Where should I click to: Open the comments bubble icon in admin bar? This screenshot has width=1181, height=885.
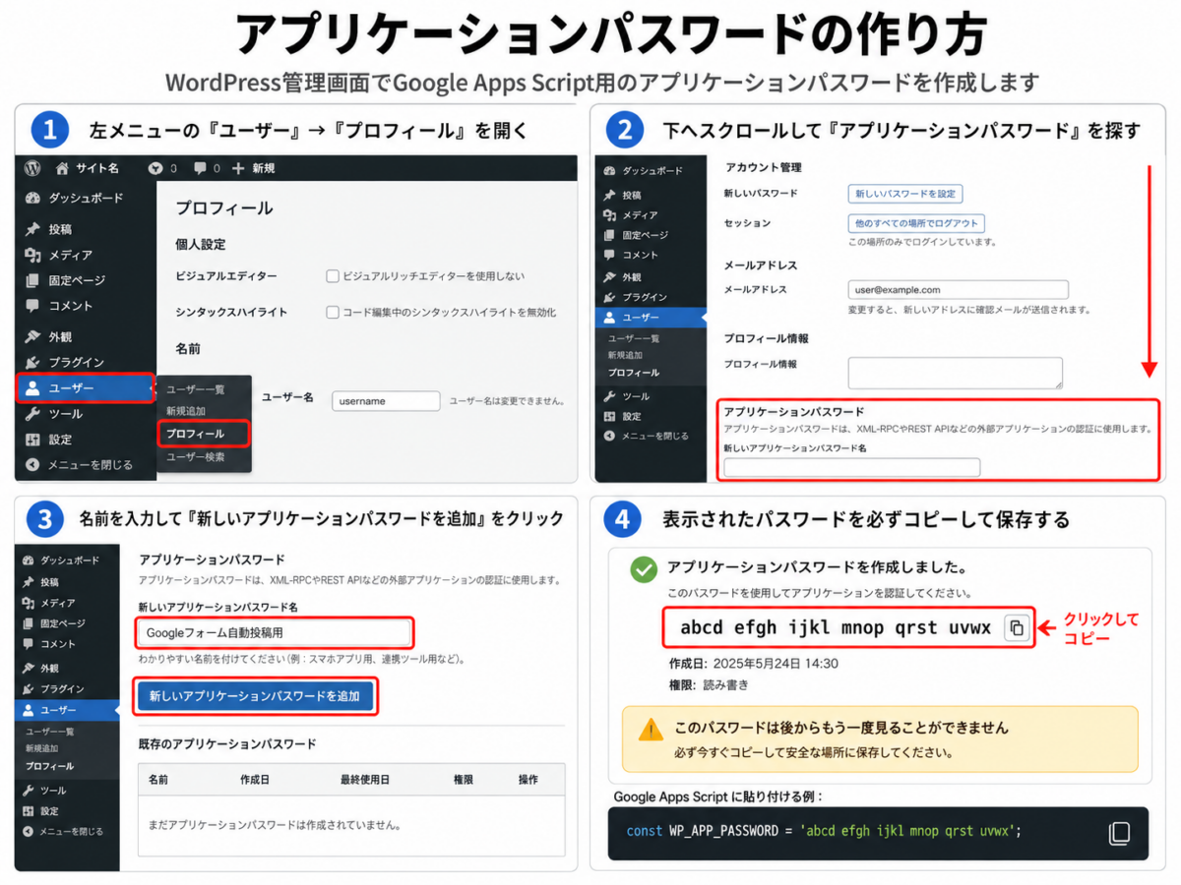pyautogui.click(x=200, y=168)
